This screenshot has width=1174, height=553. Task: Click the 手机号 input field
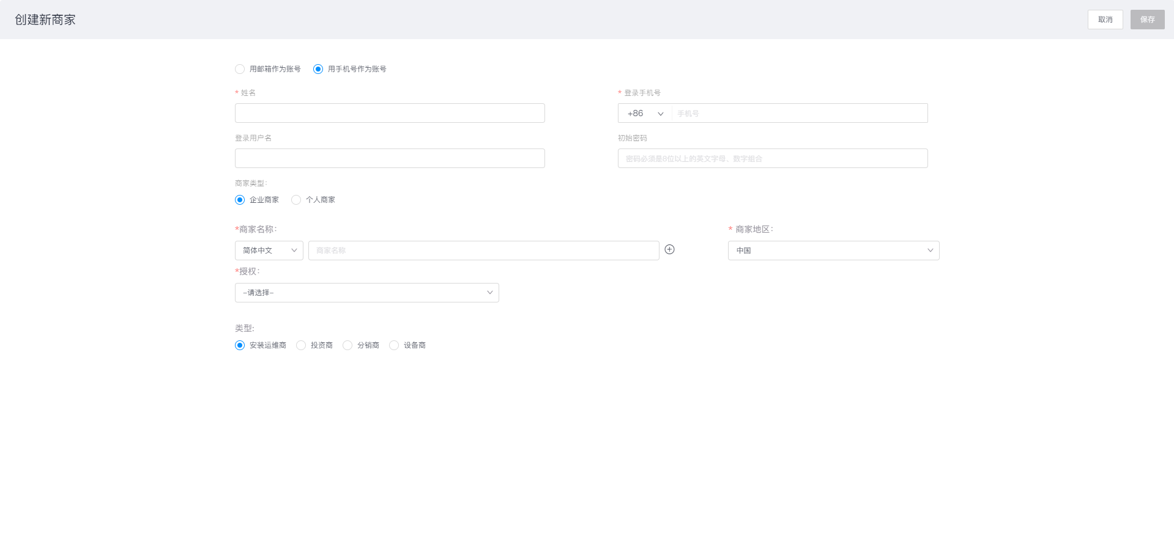799,114
